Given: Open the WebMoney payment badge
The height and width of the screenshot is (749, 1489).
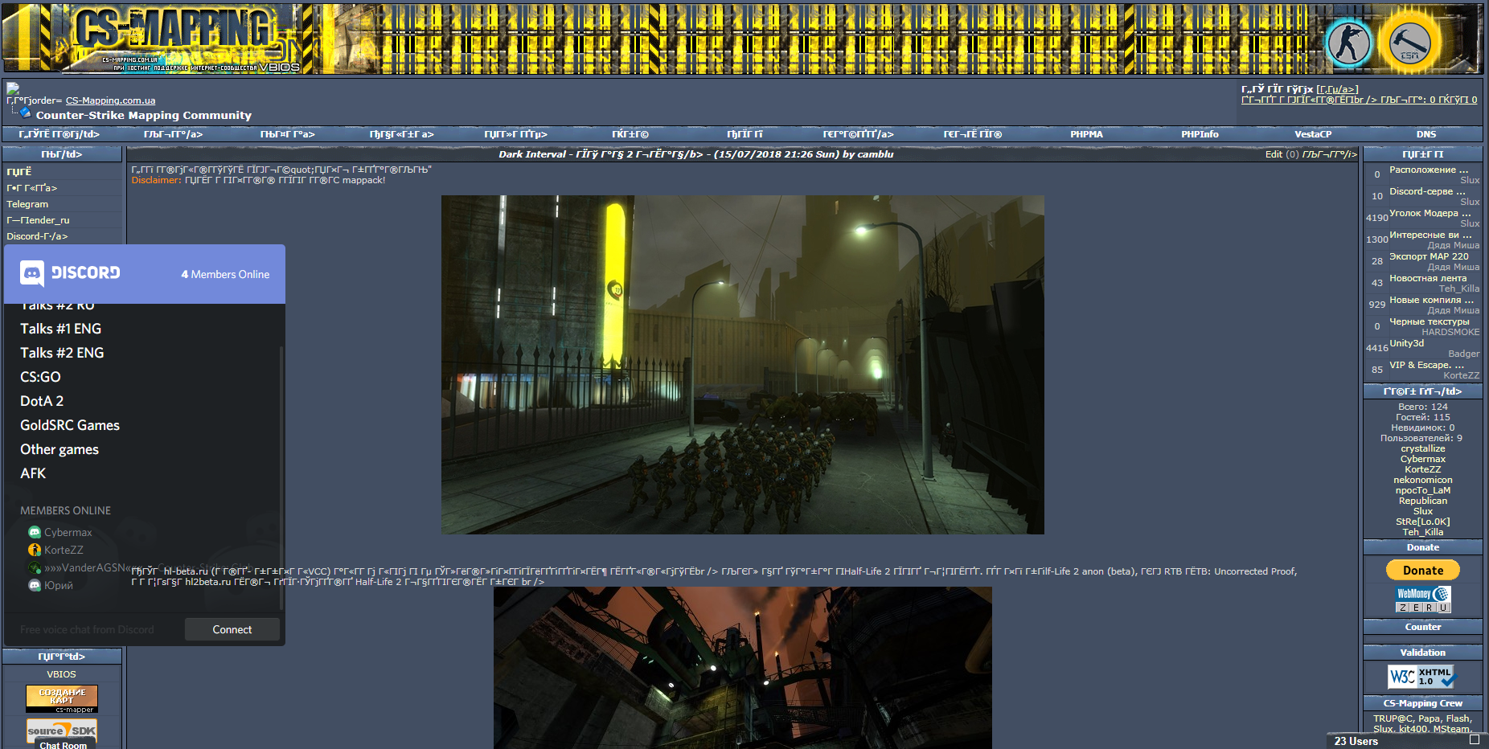Looking at the screenshot, I should coord(1423,599).
